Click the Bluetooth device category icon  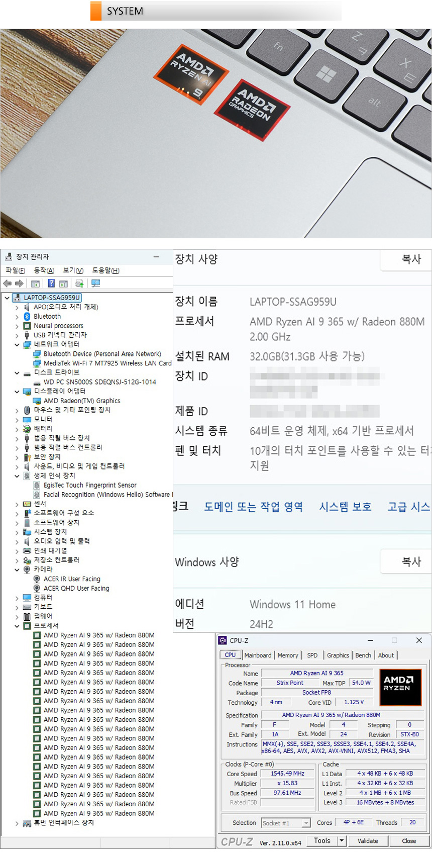tap(27, 316)
